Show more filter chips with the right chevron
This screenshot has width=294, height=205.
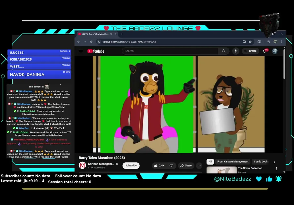[274, 162]
